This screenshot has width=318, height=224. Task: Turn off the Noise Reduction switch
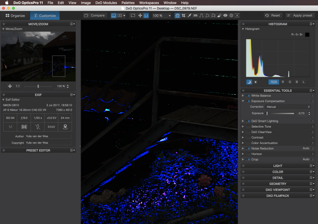[x=248, y=149]
